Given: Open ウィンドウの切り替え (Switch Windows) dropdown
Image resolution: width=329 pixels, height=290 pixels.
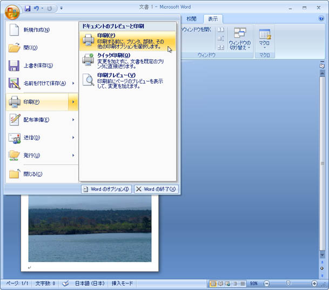Looking at the screenshot, I should [x=239, y=39].
